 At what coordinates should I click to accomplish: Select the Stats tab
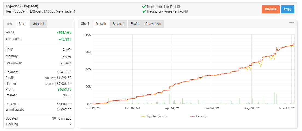click(x=22, y=24)
